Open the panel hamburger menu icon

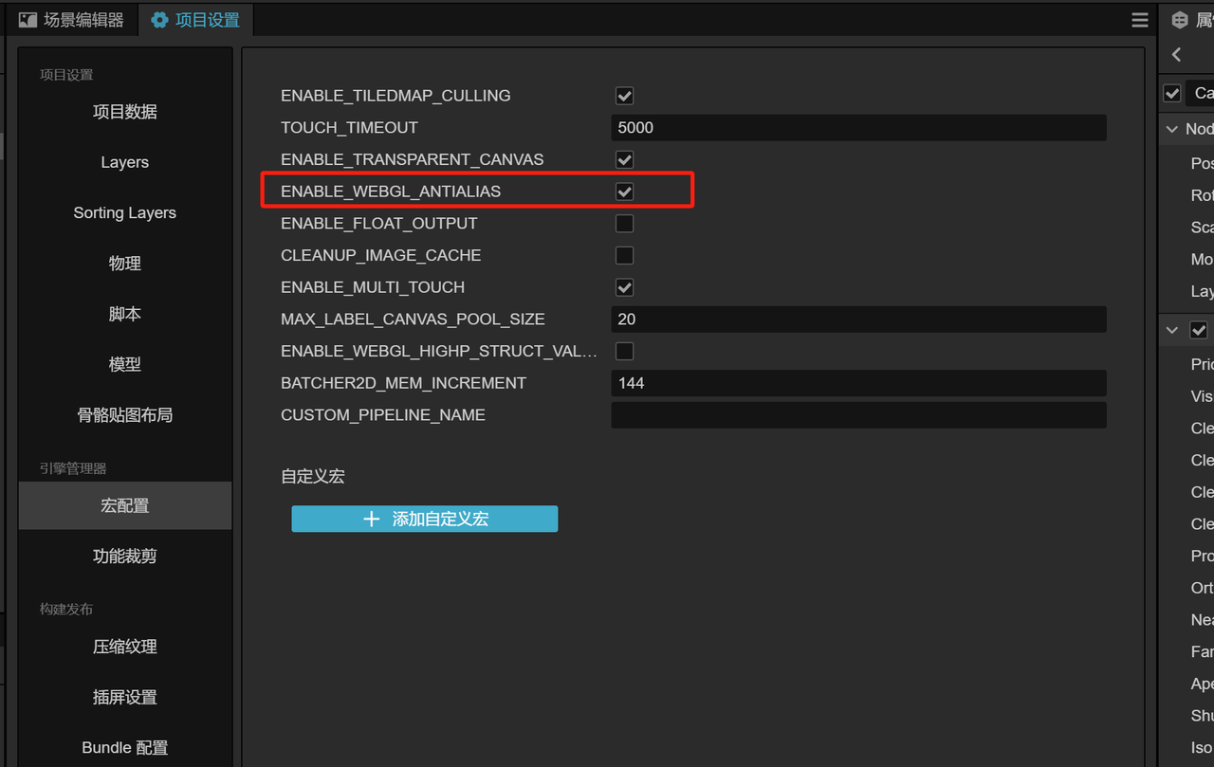(x=1139, y=20)
